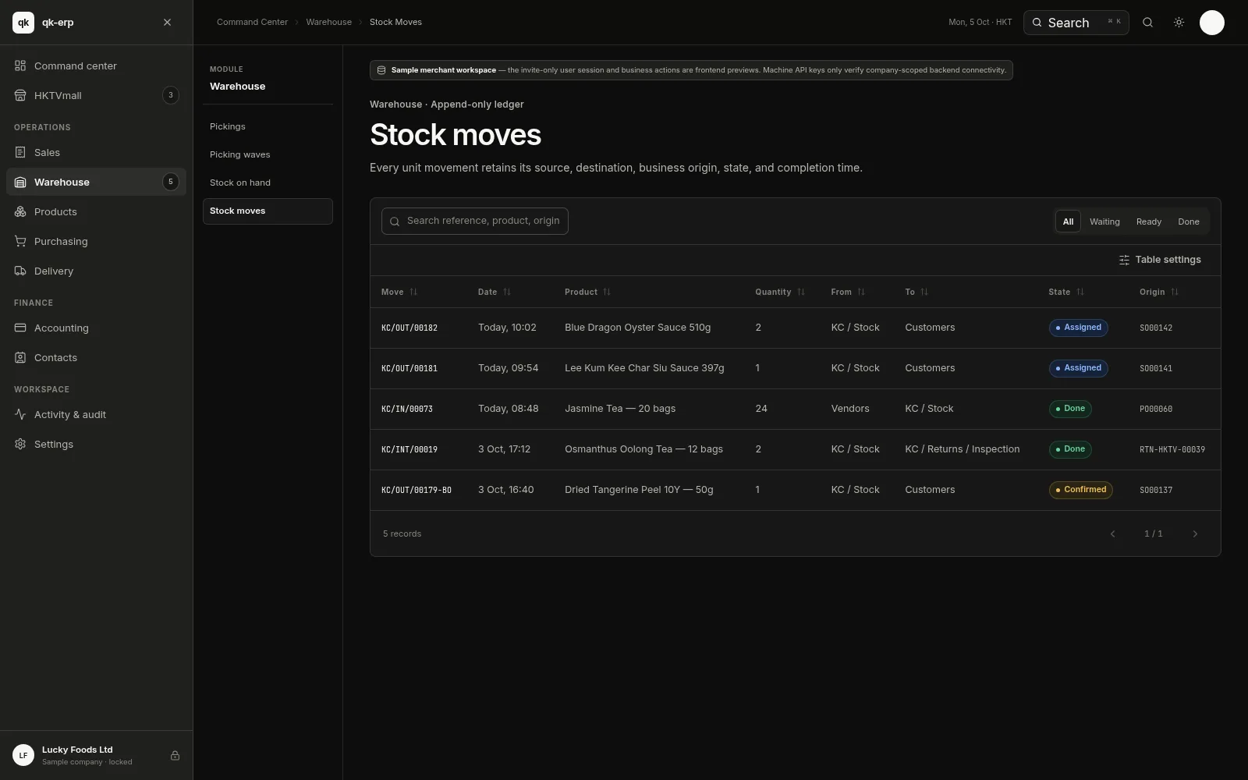Go to the previous page of records

(x=1112, y=534)
